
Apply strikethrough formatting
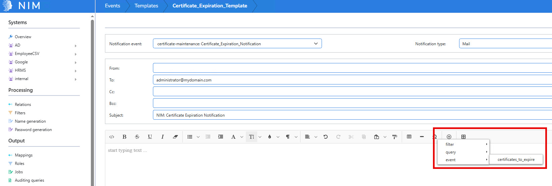pyautogui.click(x=137, y=137)
